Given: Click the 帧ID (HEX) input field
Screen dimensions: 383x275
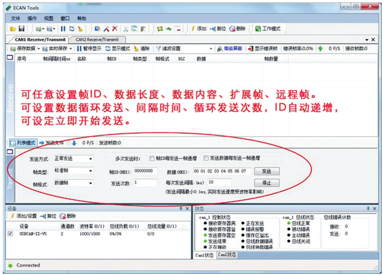Looking at the screenshot, I should pos(145,171).
